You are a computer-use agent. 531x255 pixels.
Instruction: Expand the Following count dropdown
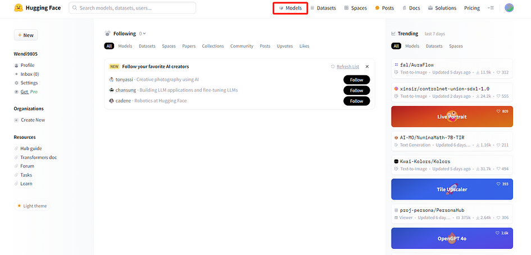(x=143, y=34)
